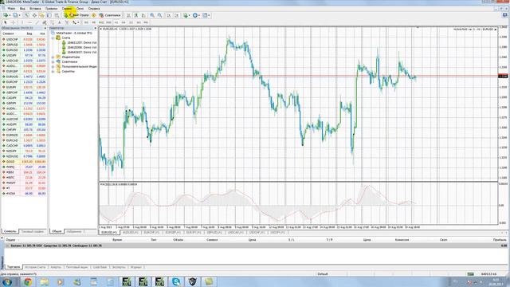This screenshot has width=510, height=287.
Task: Expand the Индикаторы tree node
Action: coord(53,57)
